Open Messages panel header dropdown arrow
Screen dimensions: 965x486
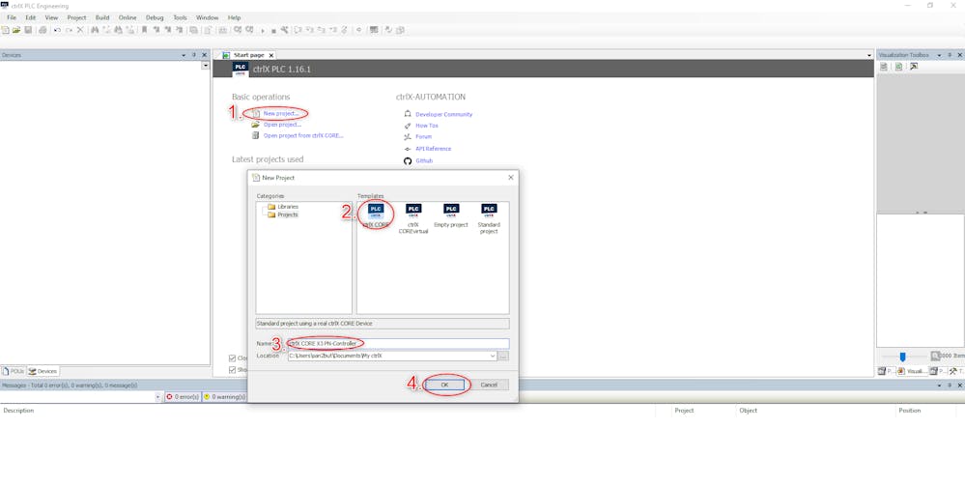click(x=940, y=385)
